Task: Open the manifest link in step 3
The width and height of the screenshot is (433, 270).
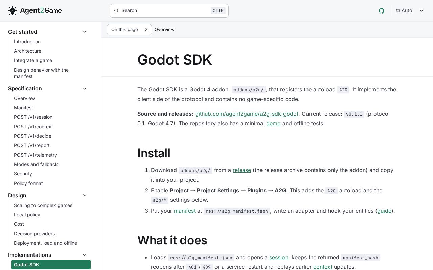Action: click(185, 211)
